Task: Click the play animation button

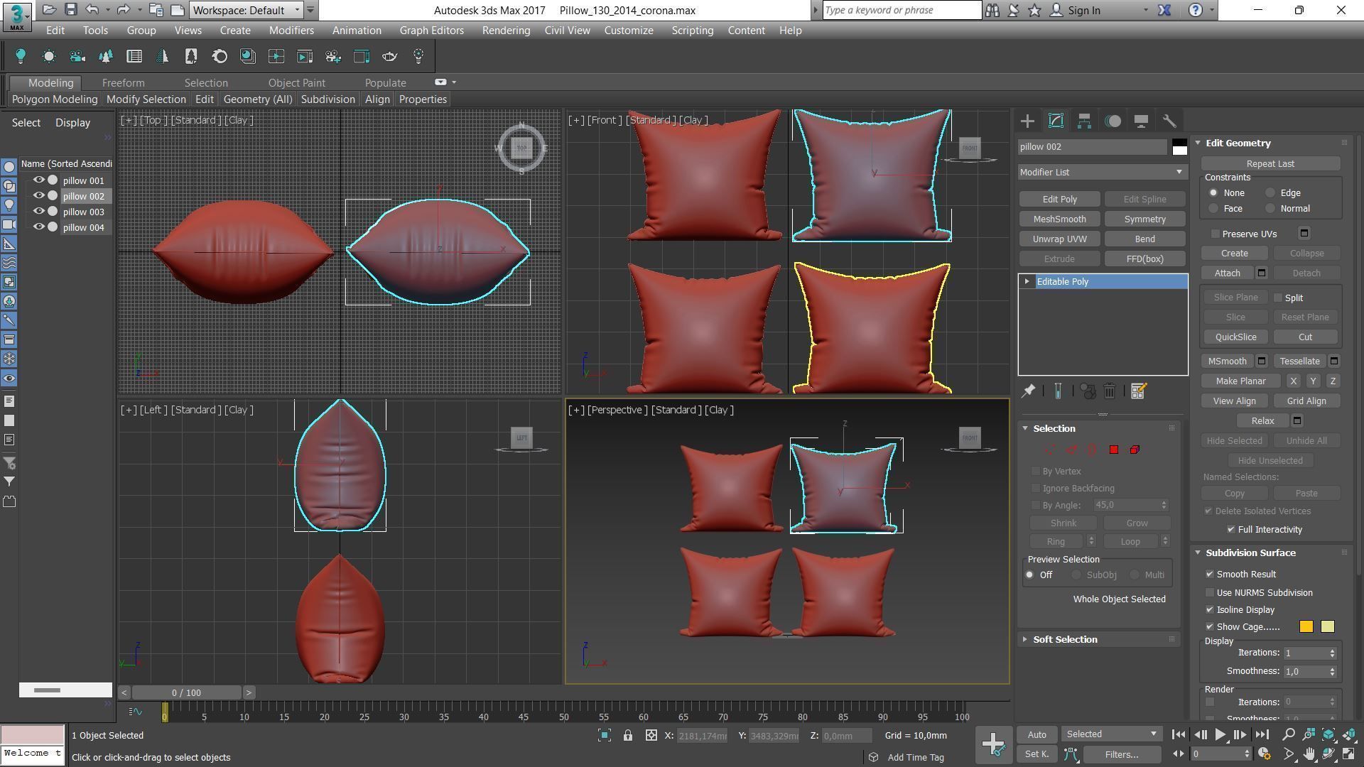Action: point(1220,735)
